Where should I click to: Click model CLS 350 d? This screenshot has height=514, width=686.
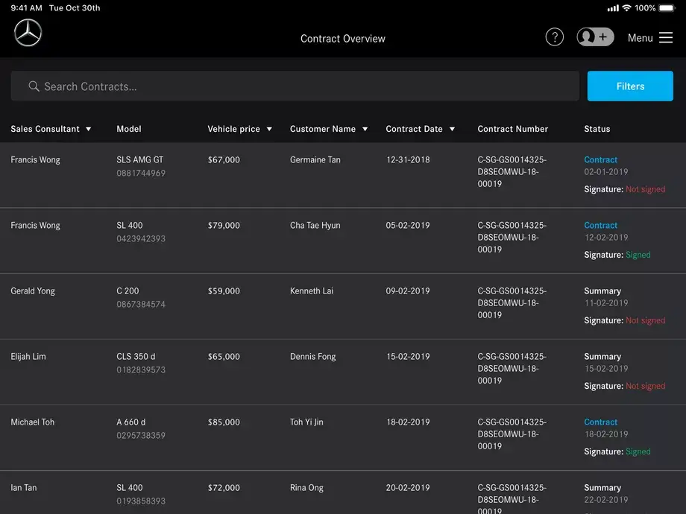point(136,356)
